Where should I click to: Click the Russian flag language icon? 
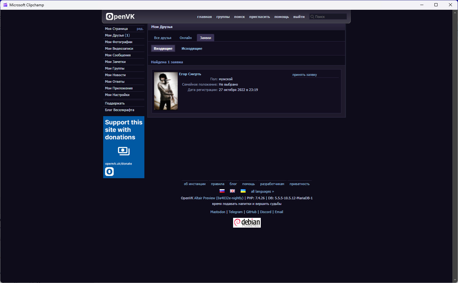[x=222, y=191]
